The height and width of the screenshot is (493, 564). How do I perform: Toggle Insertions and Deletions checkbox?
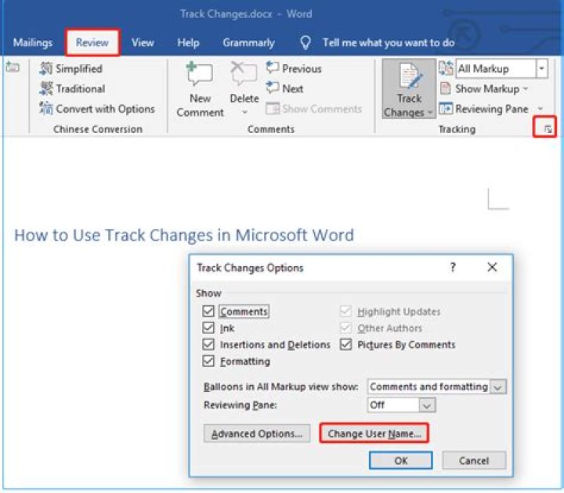click(208, 344)
